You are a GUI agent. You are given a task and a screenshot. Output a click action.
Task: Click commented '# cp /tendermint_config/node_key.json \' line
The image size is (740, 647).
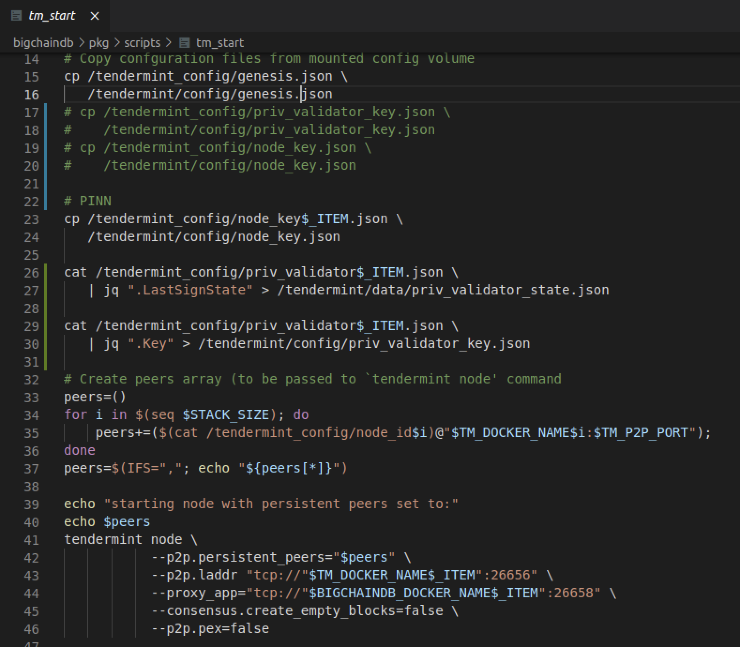click(x=218, y=148)
